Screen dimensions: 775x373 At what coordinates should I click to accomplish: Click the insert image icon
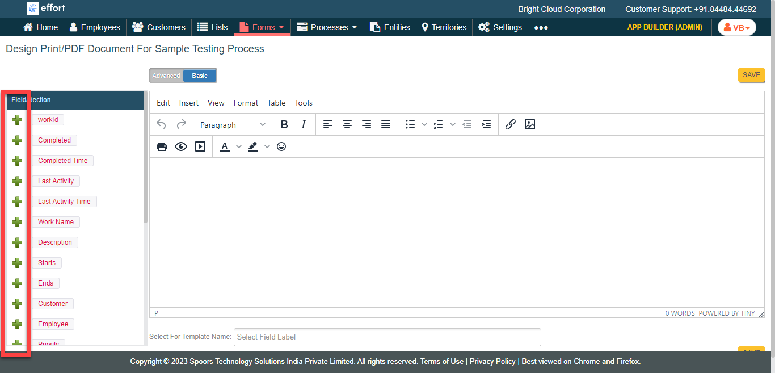[530, 125]
